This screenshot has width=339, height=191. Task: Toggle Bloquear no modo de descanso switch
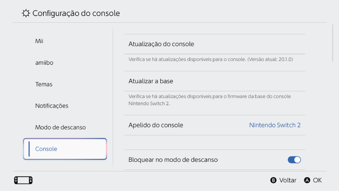point(294,160)
